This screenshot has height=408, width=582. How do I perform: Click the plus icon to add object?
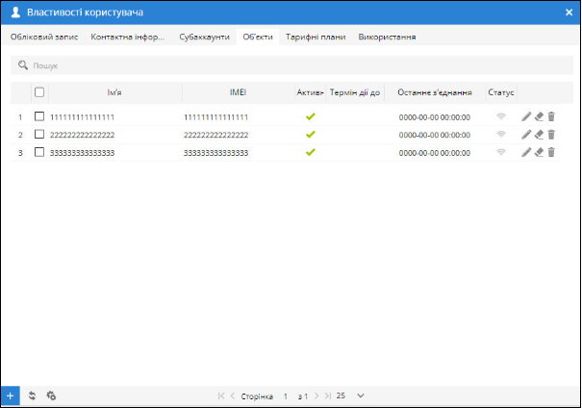pos(10,395)
